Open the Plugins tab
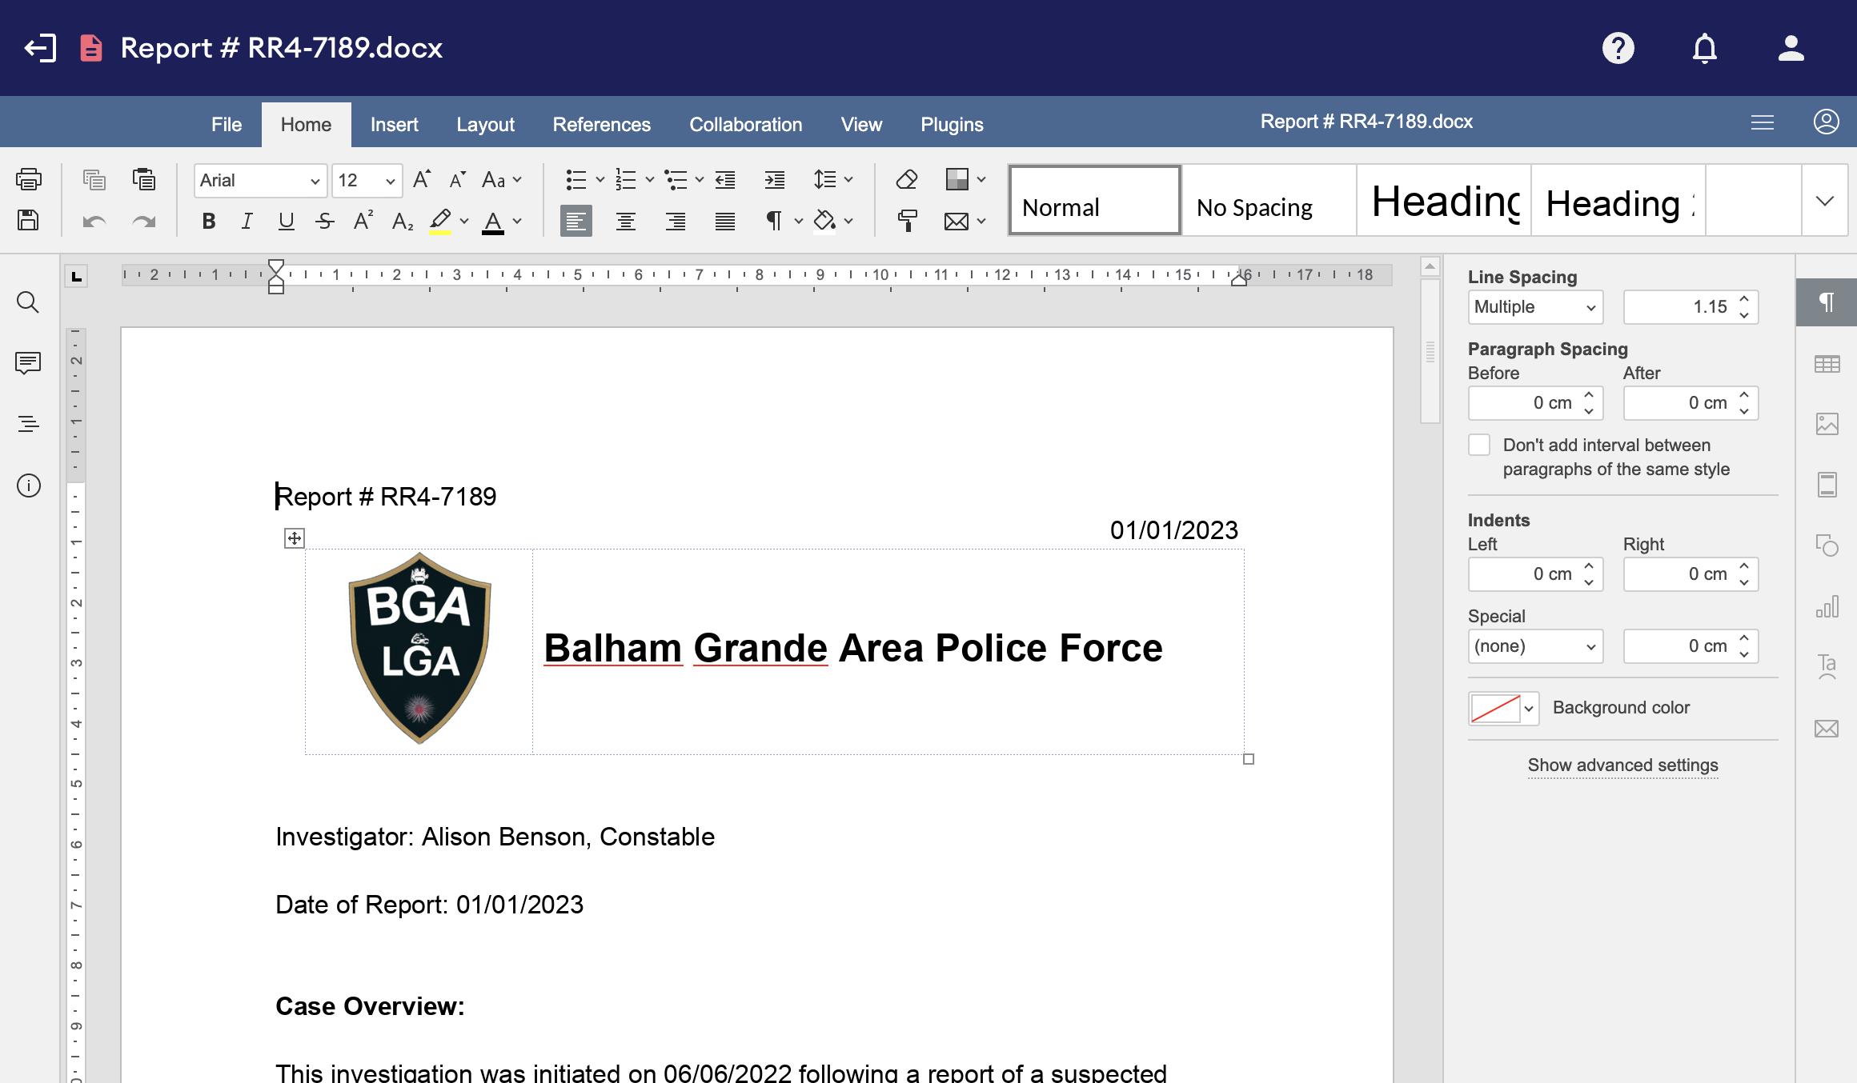Image resolution: width=1857 pixels, height=1083 pixels. [952, 125]
